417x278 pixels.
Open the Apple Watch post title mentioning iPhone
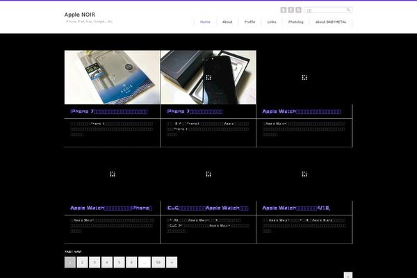tap(111, 208)
